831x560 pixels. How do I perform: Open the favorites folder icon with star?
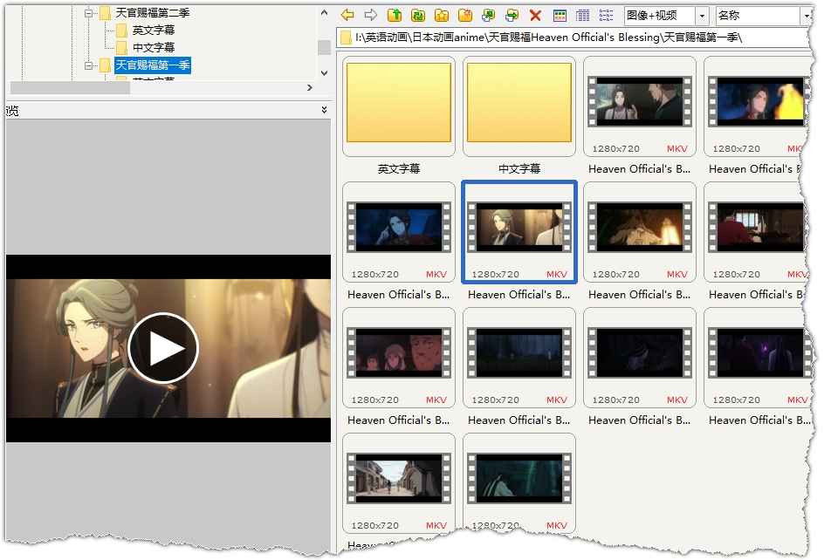442,16
